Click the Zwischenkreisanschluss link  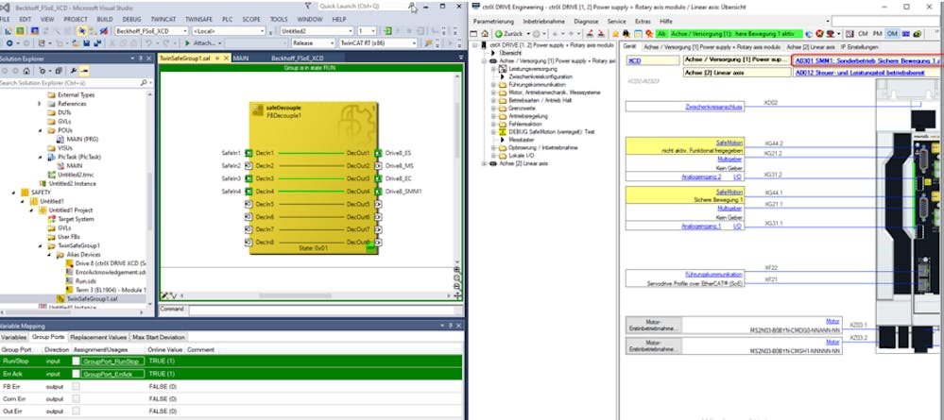click(x=714, y=107)
